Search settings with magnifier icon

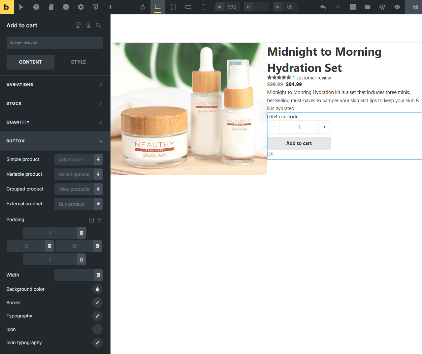pos(98,25)
